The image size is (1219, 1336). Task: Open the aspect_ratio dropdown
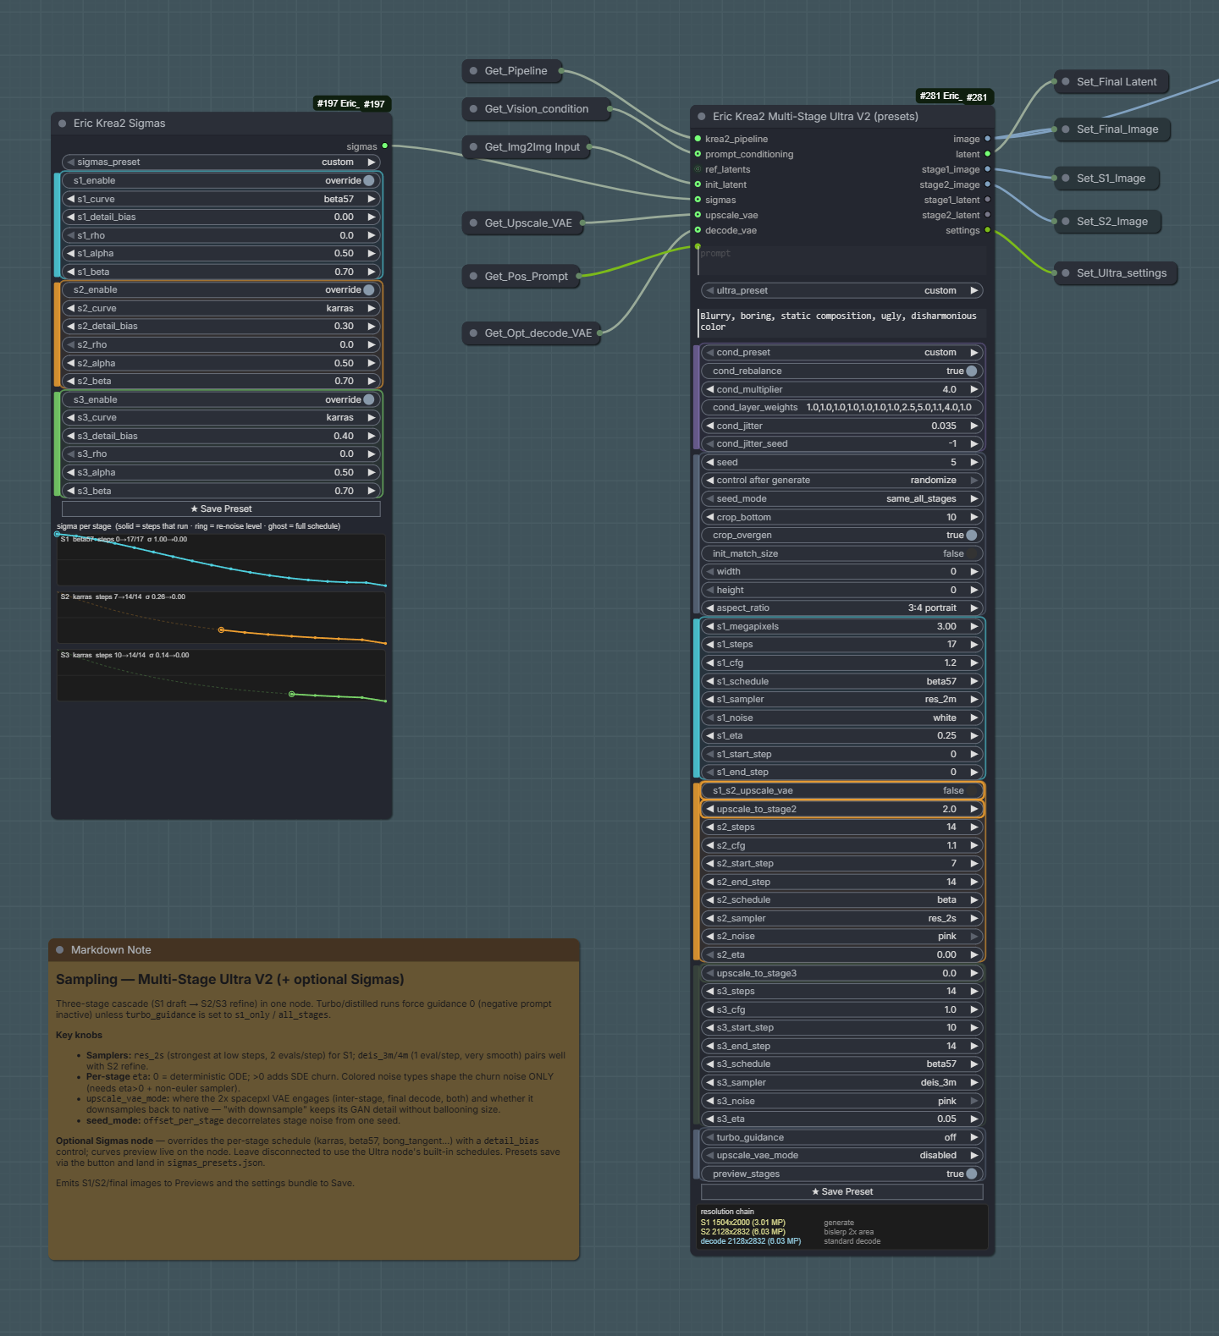click(841, 608)
